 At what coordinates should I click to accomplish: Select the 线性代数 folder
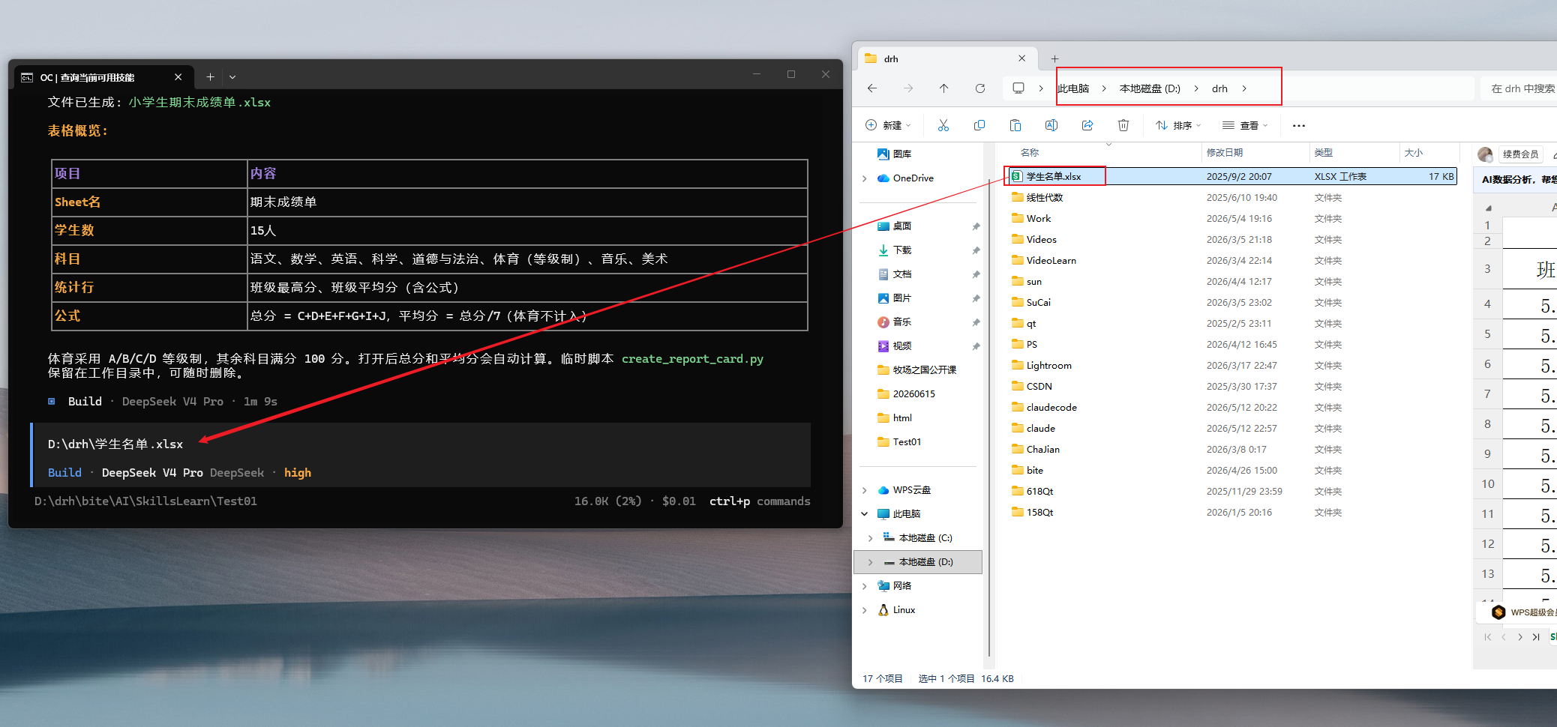[x=1044, y=198]
